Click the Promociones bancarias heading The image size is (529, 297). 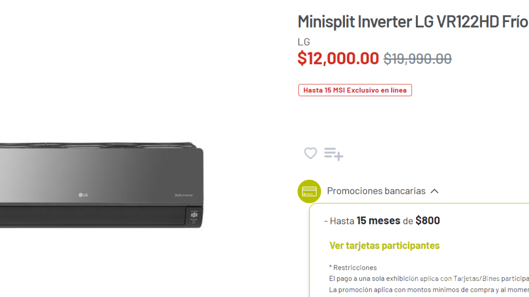point(376,191)
